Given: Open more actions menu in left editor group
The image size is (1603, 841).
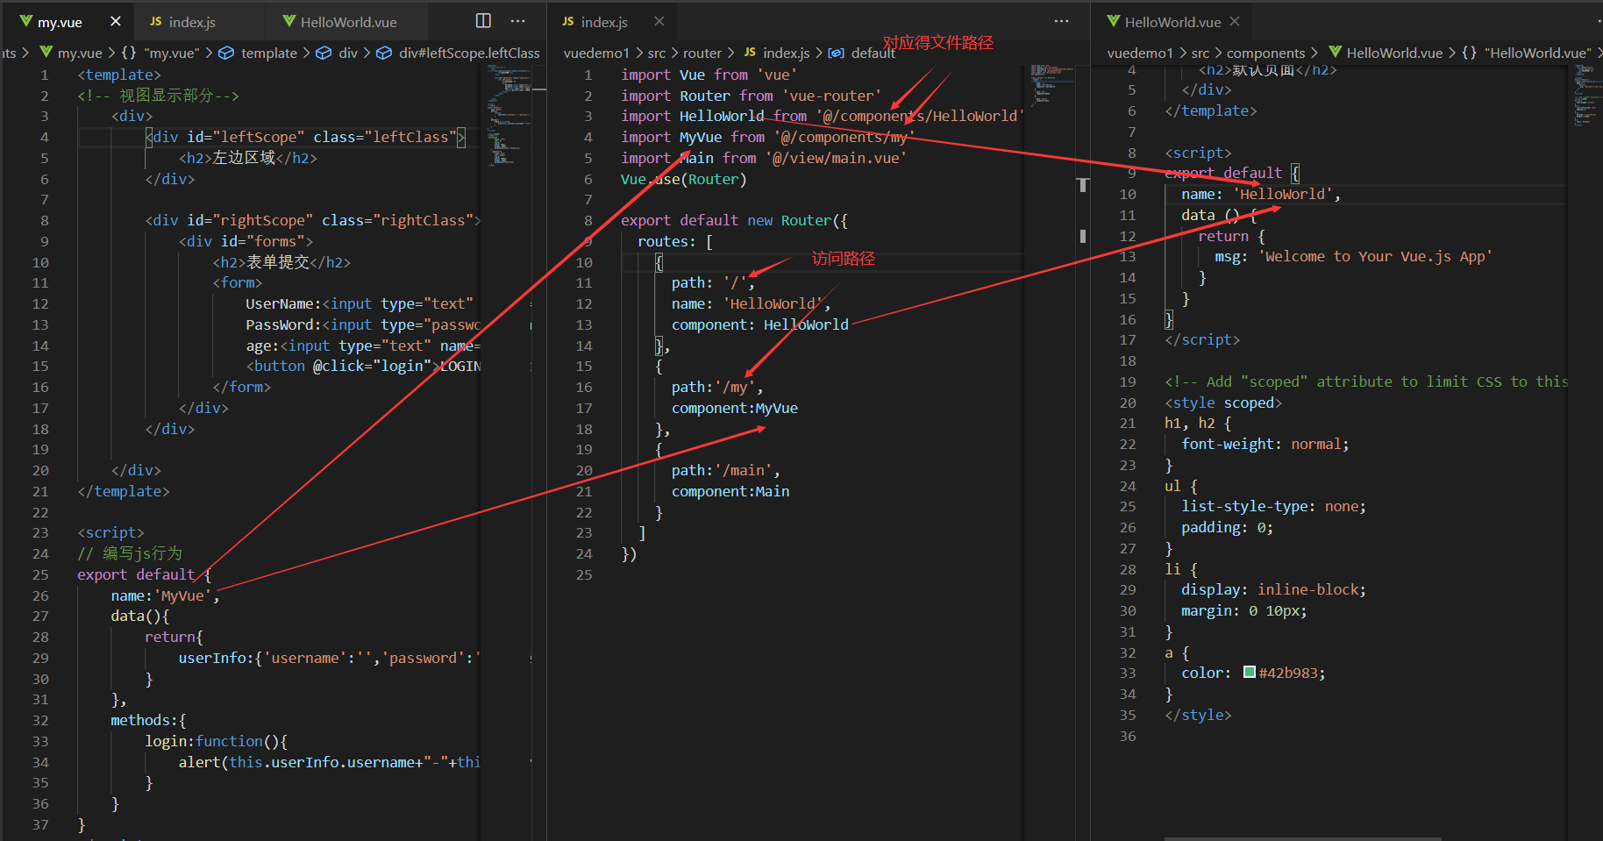Looking at the screenshot, I should tap(518, 21).
